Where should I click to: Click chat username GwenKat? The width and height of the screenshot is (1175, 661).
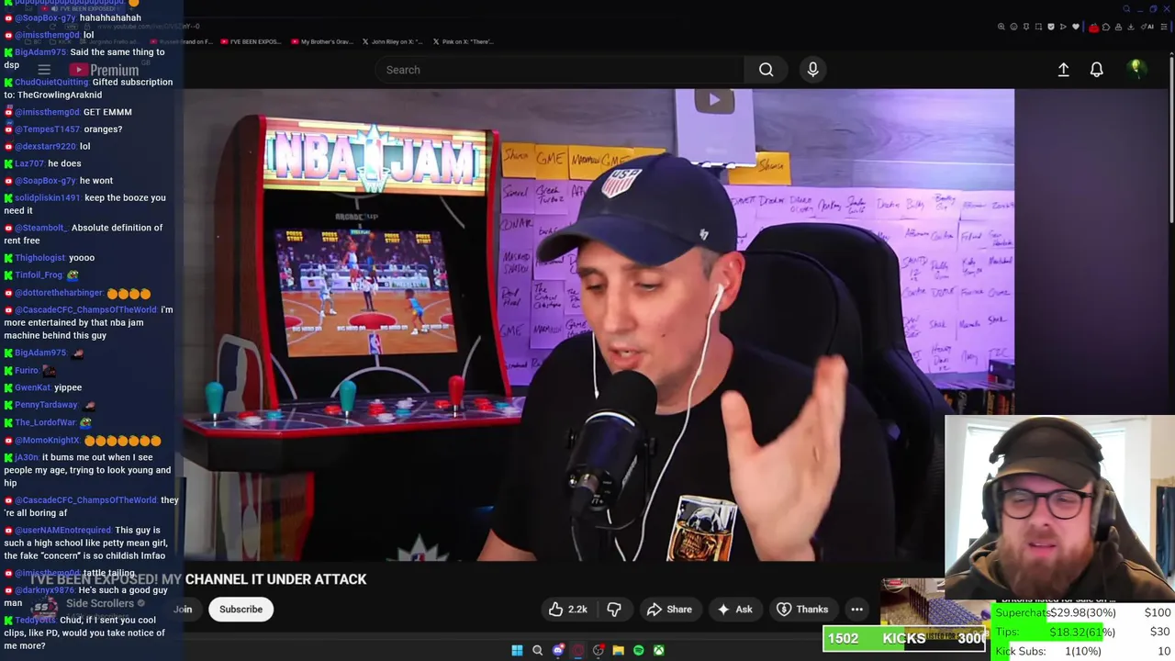pyautogui.click(x=33, y=387)
